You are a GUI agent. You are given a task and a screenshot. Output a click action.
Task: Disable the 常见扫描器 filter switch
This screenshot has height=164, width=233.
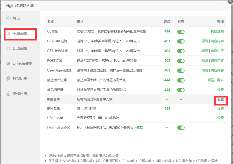(x=181, y=90)
